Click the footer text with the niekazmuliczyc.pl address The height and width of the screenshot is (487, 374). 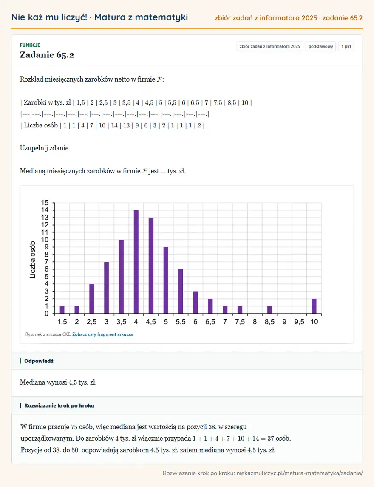coord(263,473)
